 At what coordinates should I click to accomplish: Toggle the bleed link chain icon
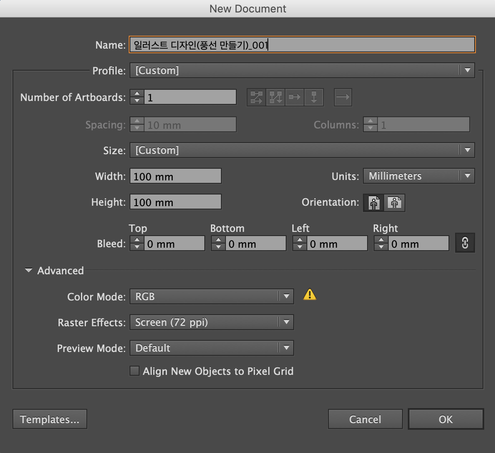pyautogui.click(x=465, y=243)
